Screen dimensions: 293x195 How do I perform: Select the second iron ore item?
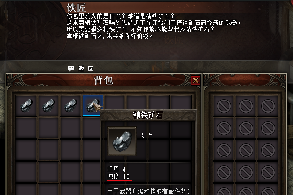tap(48, 105)
